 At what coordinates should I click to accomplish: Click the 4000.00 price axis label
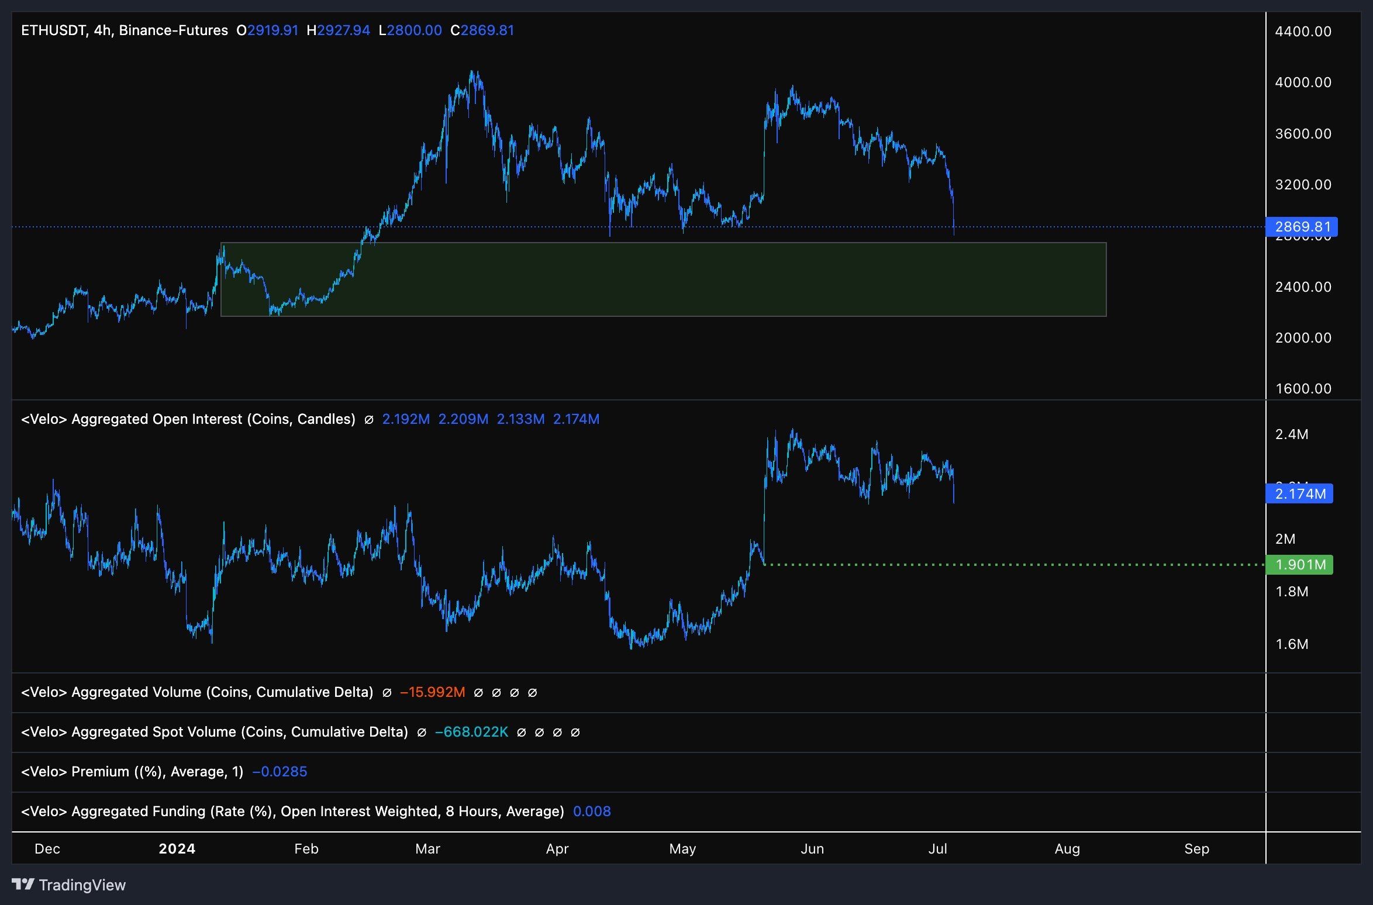[x=1303, y=82]
